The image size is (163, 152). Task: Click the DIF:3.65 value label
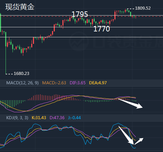coord(78,83)
